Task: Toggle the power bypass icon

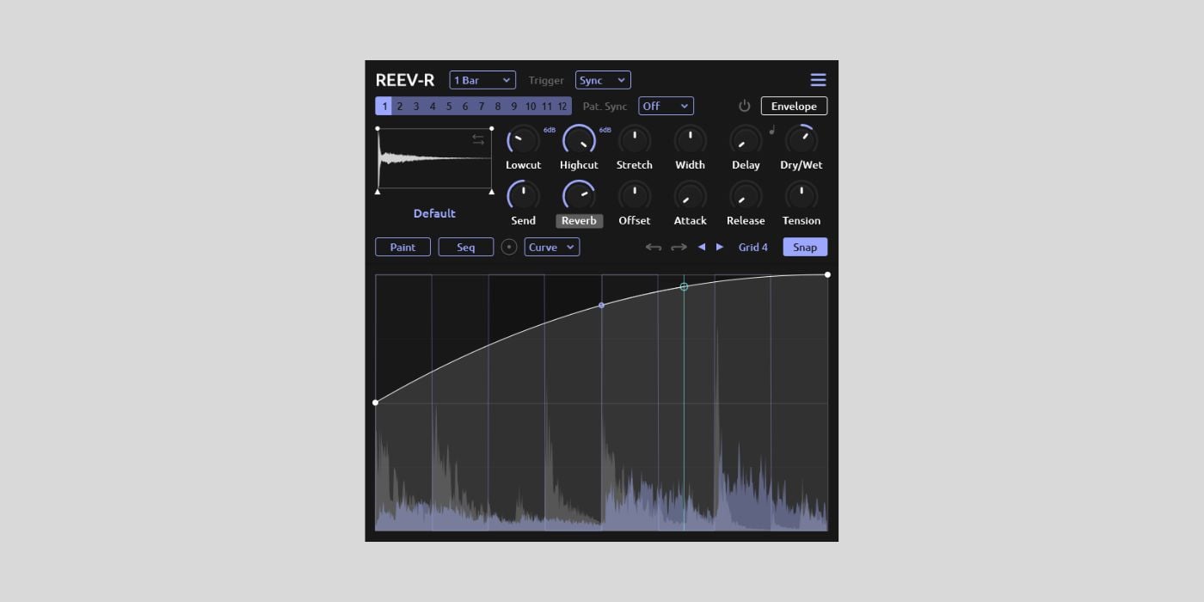Action: tap(745, 106)
